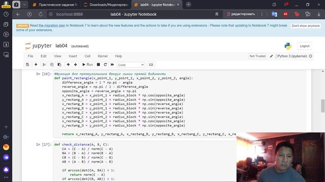Click the Not Trusted button
This screenshot has width=325, height=182.
click(x=257, y=56)
